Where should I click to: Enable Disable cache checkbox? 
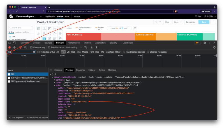tap(49, 47)
